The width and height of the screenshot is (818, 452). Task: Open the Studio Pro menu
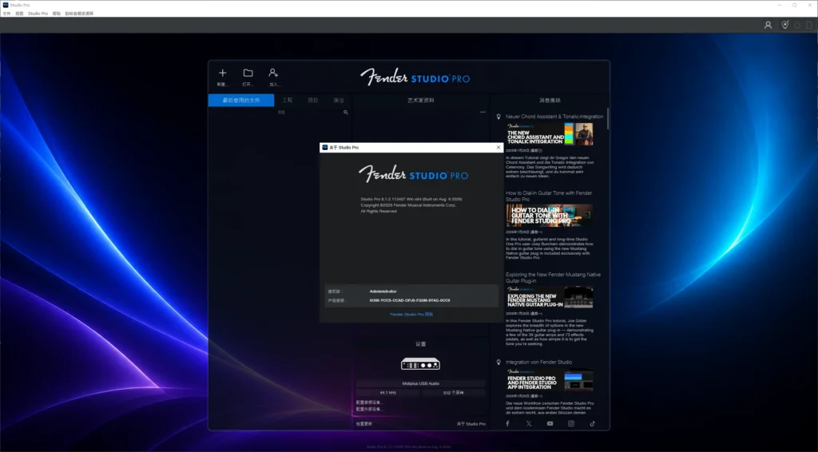pos(38,14)
